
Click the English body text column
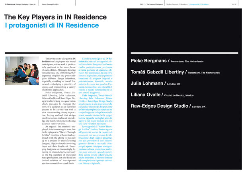point(59,111)
